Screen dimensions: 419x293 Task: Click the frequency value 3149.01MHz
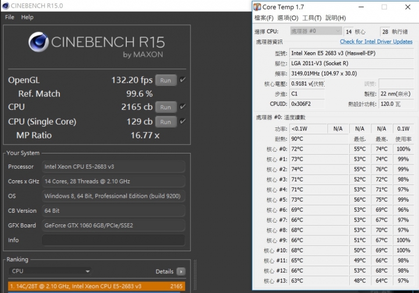[x=351, y=73]
